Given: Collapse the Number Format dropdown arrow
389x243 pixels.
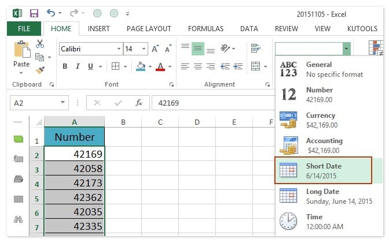Looking at the screenshot, I should 347,48.
